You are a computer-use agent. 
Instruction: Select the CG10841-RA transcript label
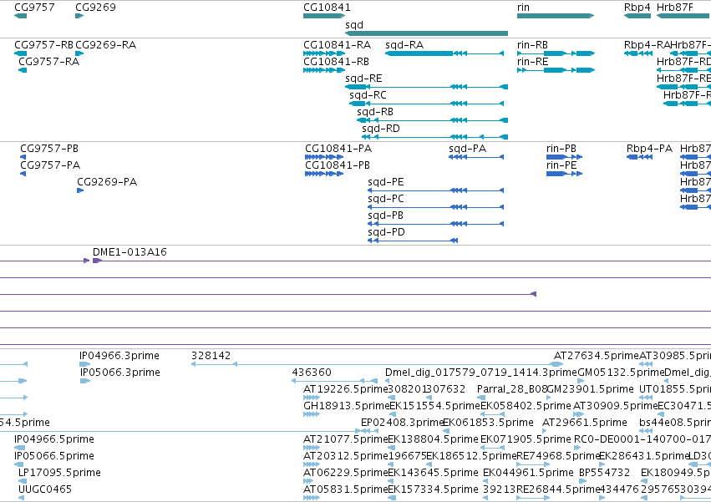(x=337, y=45)
